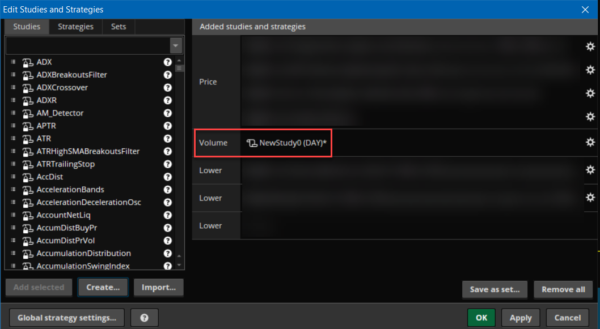Open help for AccelerationBands study

coord(168,190)
